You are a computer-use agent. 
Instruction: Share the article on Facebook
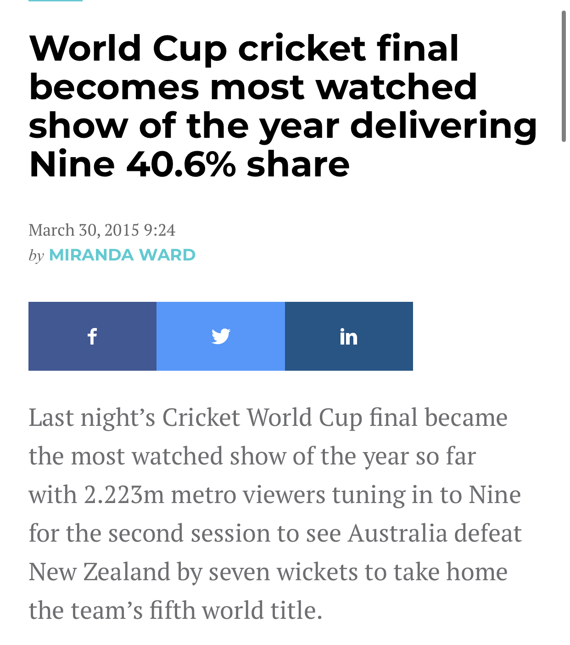click(92, 336)
